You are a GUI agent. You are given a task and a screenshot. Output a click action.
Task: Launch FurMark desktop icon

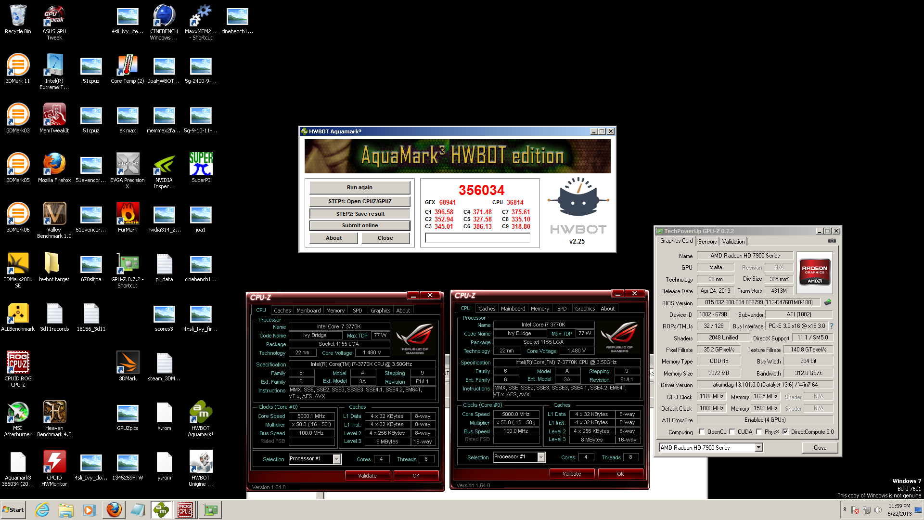click(128, 218)
